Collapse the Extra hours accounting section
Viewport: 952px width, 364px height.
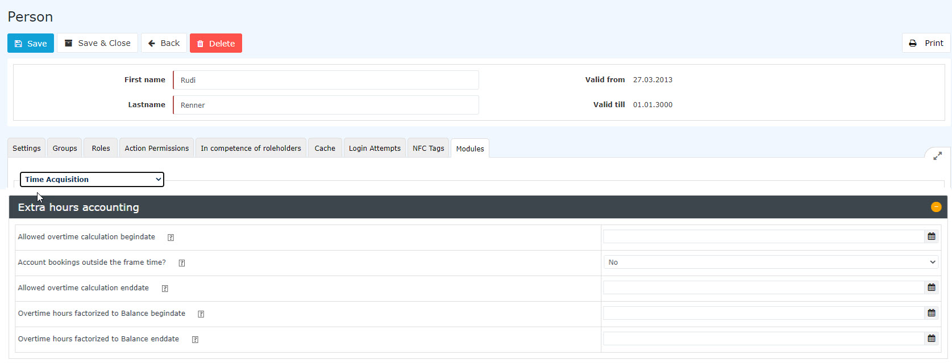[x=936, y=207]
